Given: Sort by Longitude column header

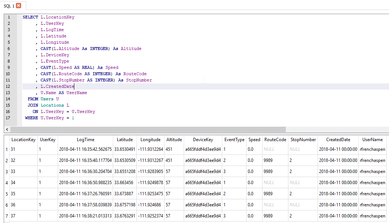Looking at the screenshot, I should 150,140.
